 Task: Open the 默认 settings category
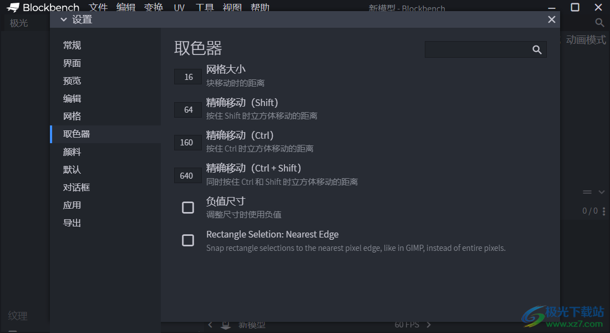pyautogui.click(x=105, y=169)
